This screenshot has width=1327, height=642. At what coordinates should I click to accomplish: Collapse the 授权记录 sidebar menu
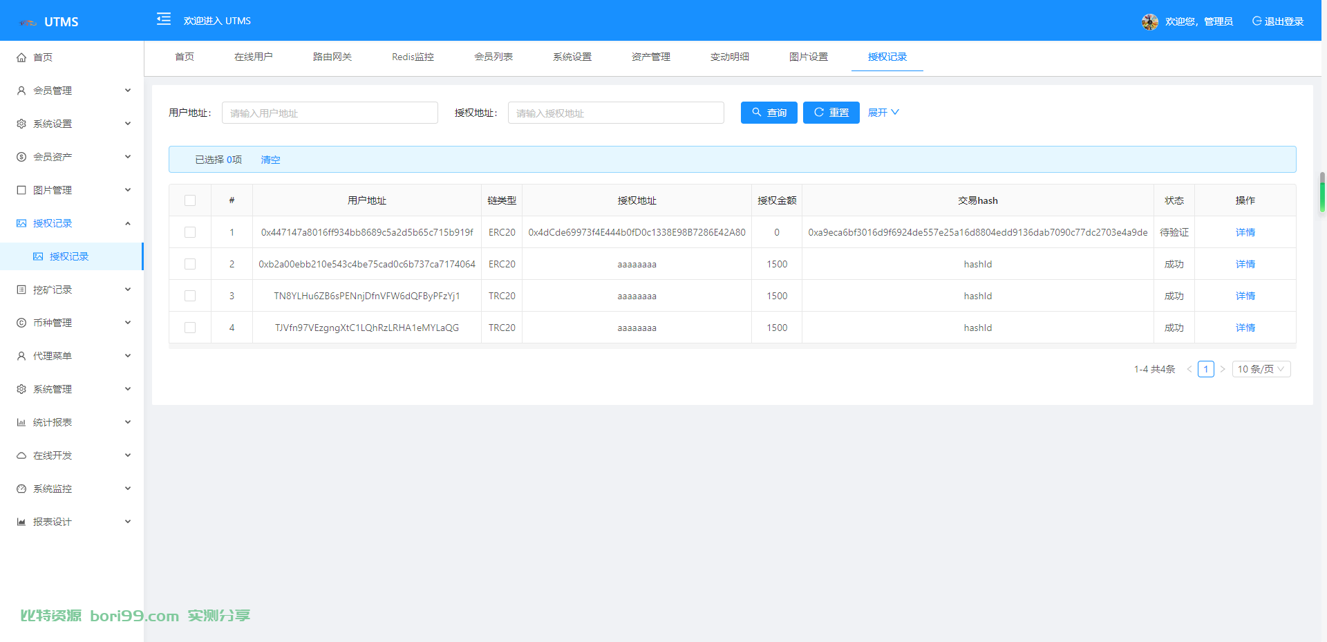click(72, 223)
